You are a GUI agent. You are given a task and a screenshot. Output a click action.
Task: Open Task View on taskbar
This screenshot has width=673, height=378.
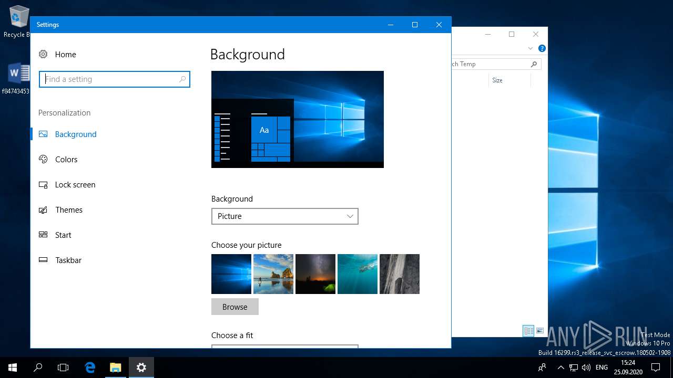[x=63, y=367]
